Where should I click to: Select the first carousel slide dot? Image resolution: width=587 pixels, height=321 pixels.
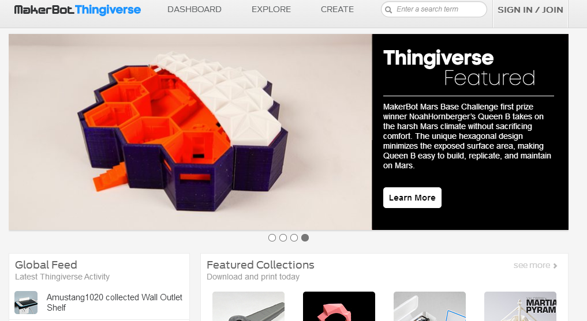(x=272, y=237)
